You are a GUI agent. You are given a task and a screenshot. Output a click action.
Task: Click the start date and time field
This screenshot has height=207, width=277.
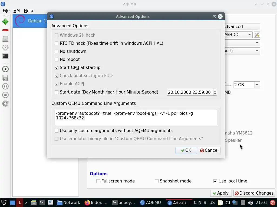tap(190, 92)
